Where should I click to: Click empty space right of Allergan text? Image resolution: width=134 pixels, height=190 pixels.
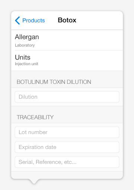(x=81, y=40)
